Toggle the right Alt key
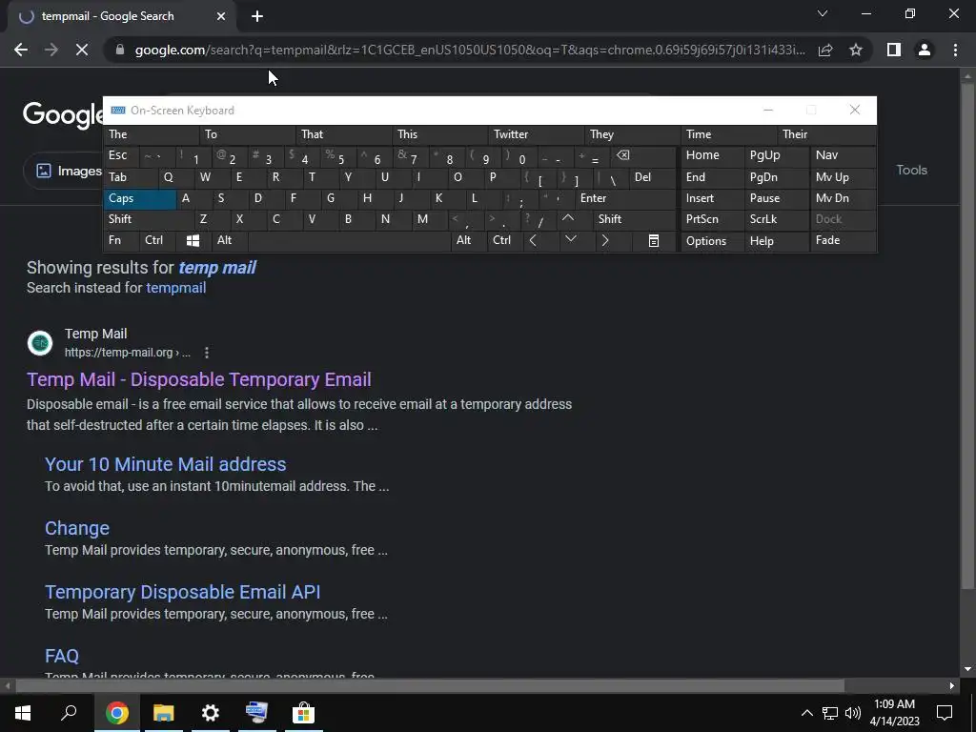 pyautogui.click(x=469, y=241)
